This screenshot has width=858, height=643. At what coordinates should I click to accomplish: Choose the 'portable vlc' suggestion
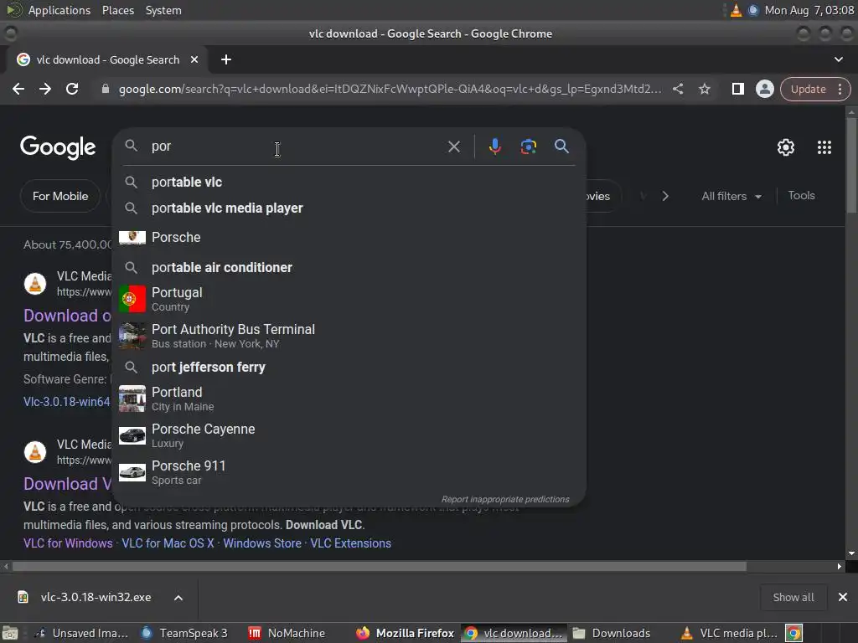click(349, 182)
